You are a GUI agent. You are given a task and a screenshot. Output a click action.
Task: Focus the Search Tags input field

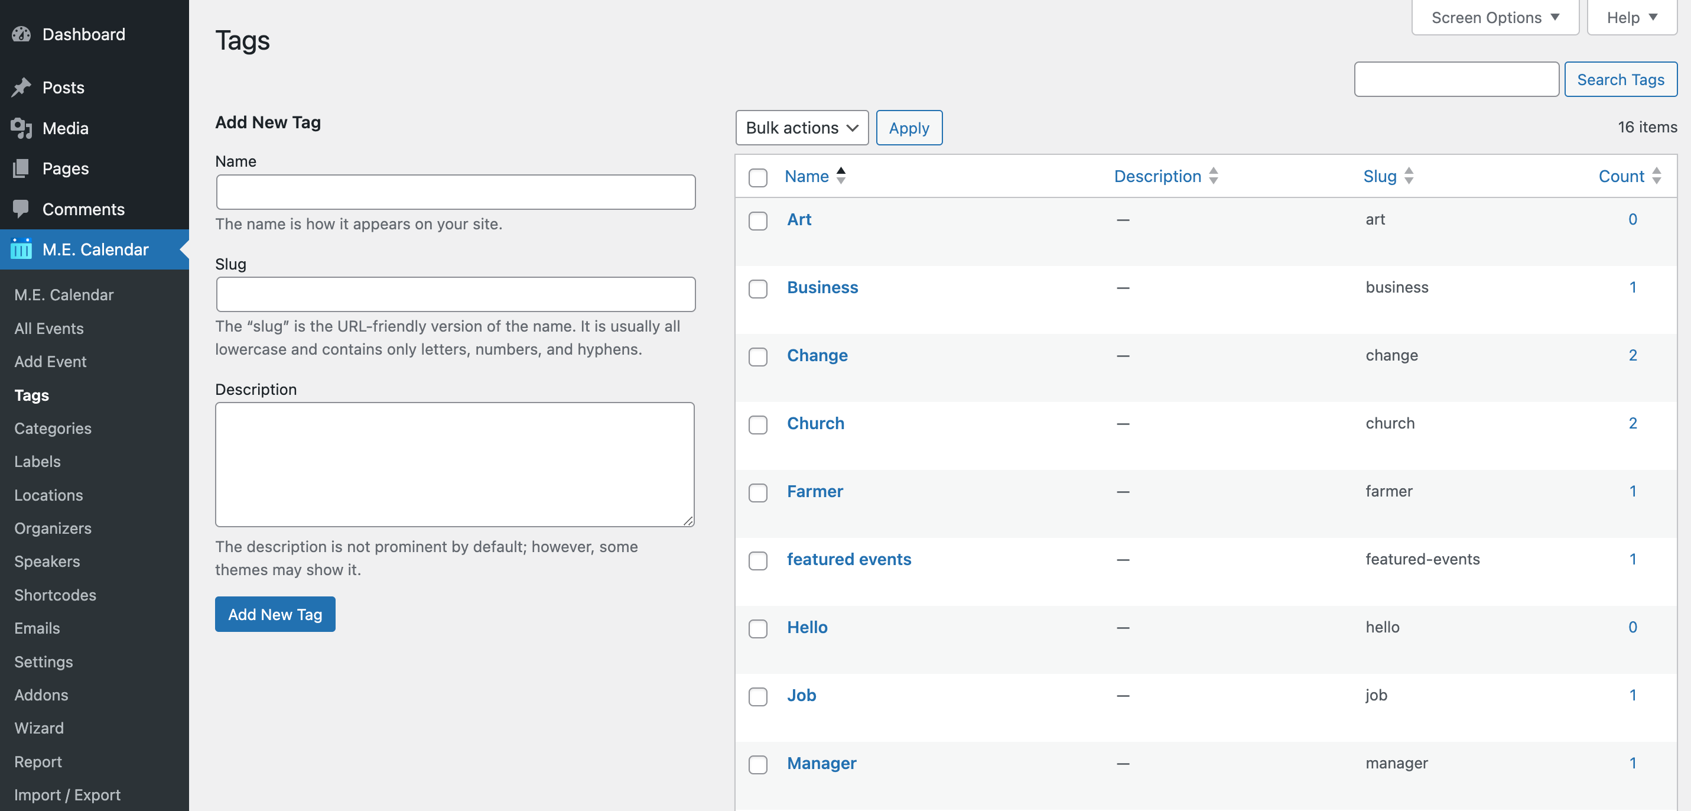point(1456,79)
